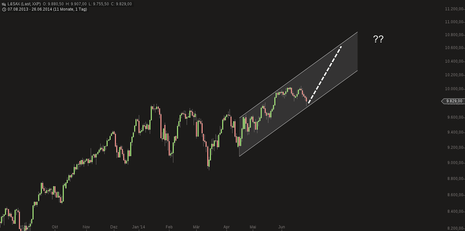Click the clock icon beside date range
Image resolution: width=465 pixels, height=231 pixels.
click(4, 9)
